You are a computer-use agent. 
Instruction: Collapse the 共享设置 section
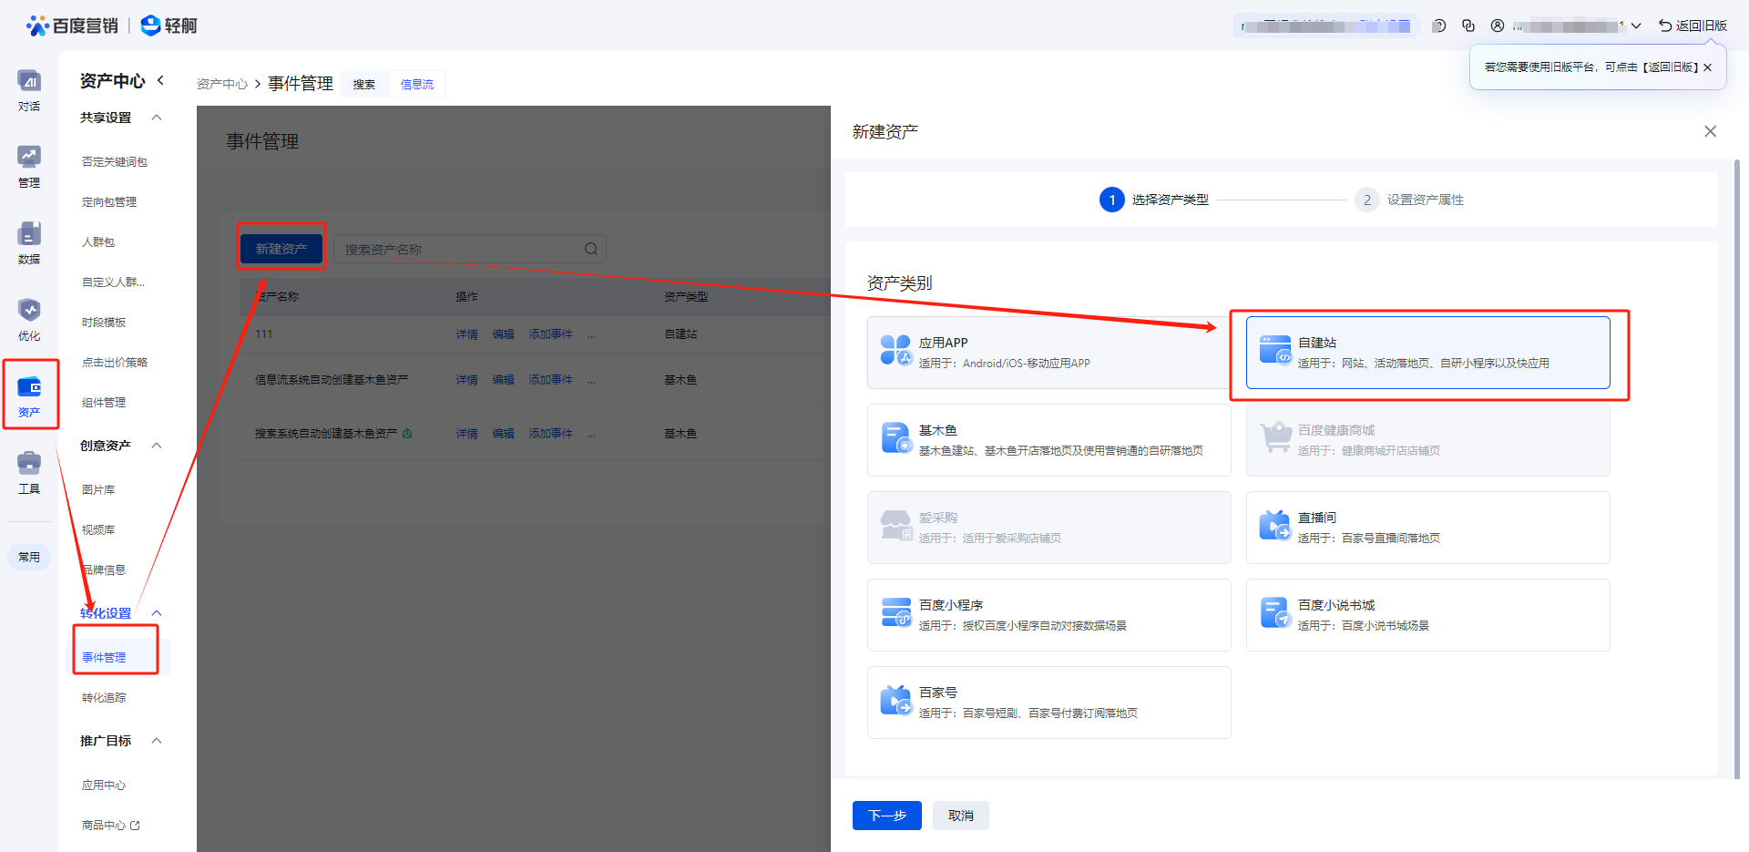tap(157, 118)
